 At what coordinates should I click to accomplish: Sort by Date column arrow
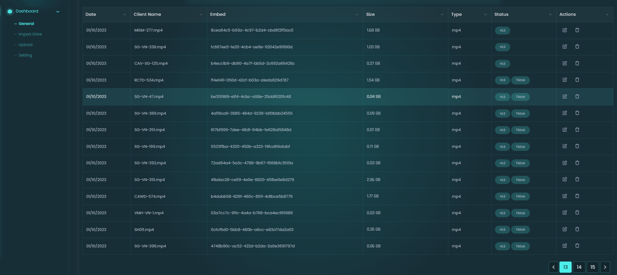tap(125, 14)
